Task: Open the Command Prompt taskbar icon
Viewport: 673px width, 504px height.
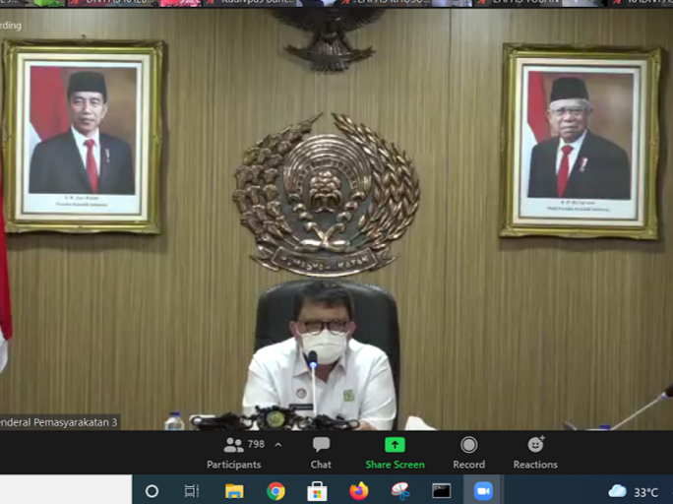Action: [x=441, y=491]
